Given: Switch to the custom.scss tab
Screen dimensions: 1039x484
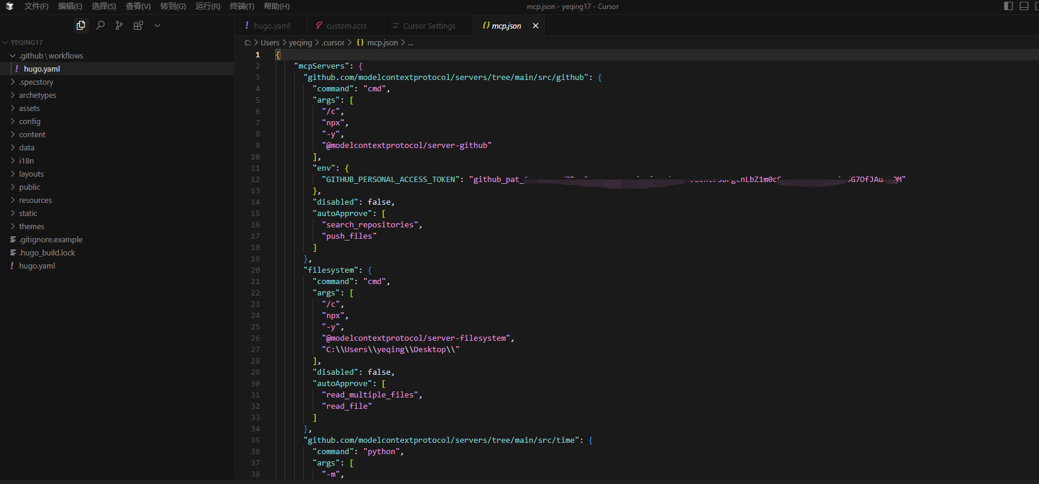Looking at the screenshot, I should (346, 26).
